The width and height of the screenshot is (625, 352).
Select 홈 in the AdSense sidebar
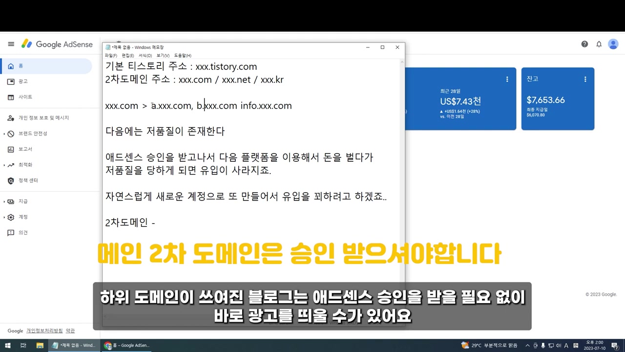[46, 66]
